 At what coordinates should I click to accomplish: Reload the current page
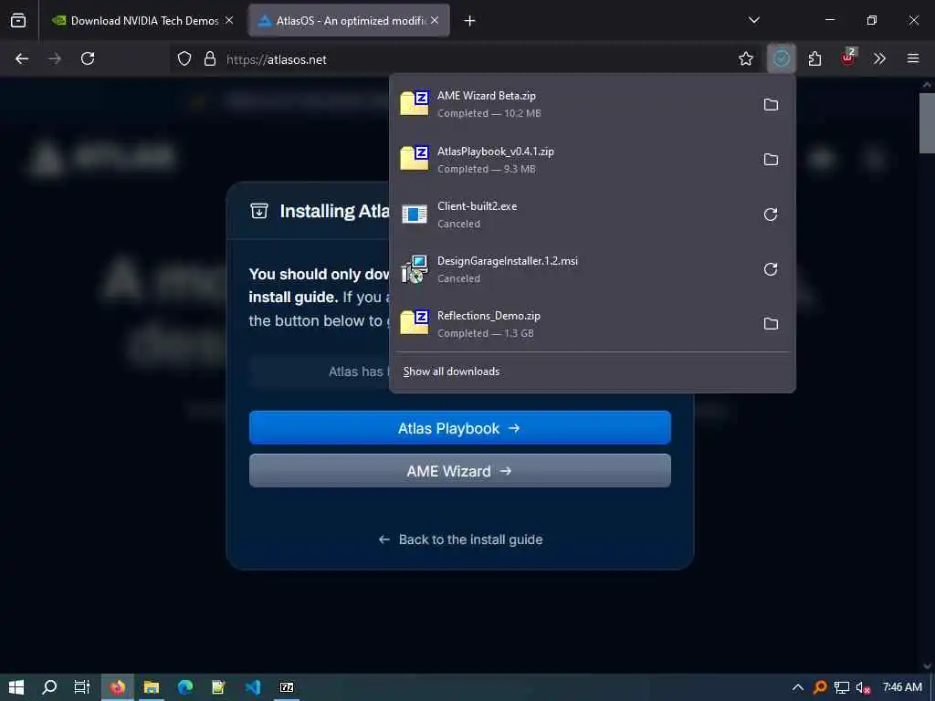pos(88,58)
